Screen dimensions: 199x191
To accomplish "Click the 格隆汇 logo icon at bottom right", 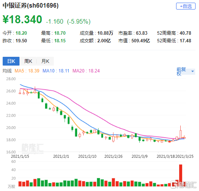I will click(174, 185).
